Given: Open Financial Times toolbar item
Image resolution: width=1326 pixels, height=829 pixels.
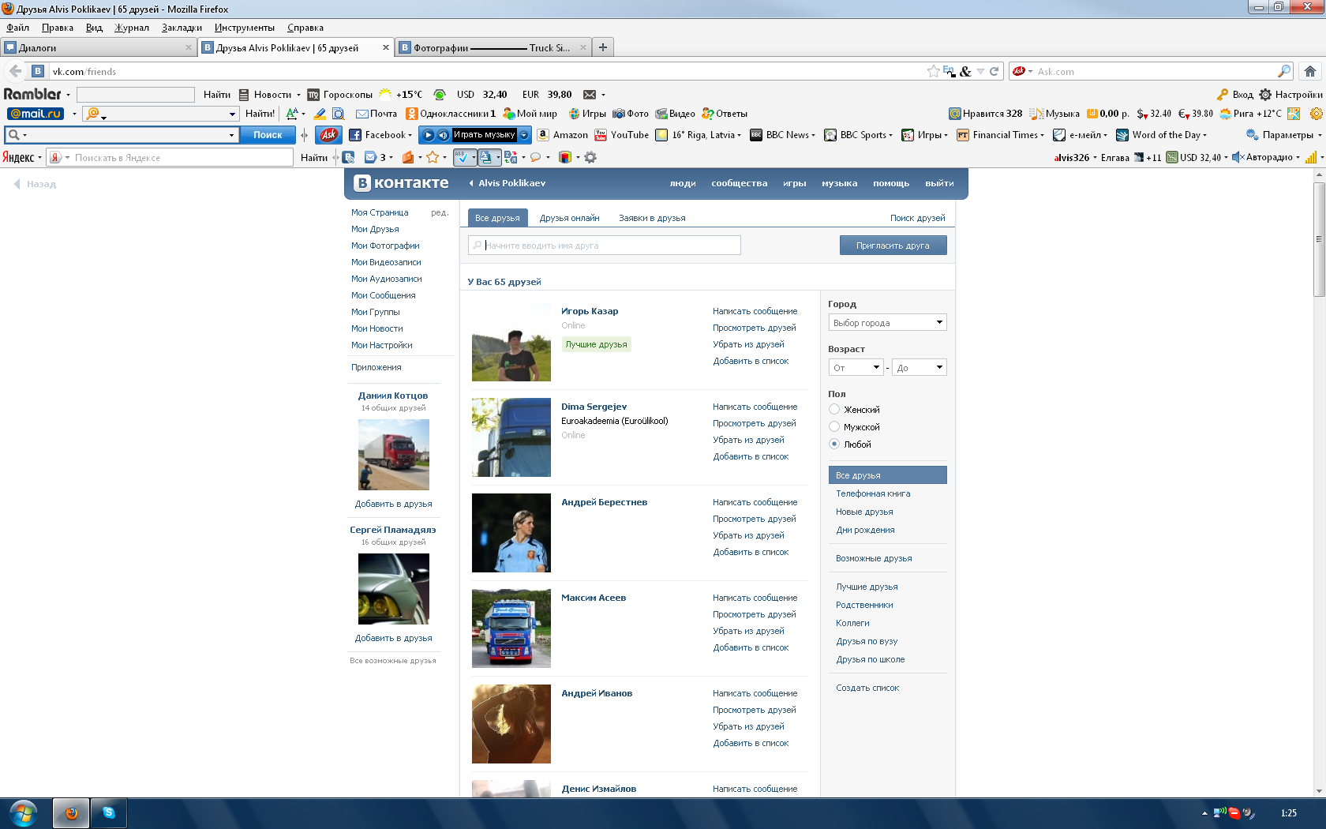Looking at the screenshot, I should [x=1000, y=135].
